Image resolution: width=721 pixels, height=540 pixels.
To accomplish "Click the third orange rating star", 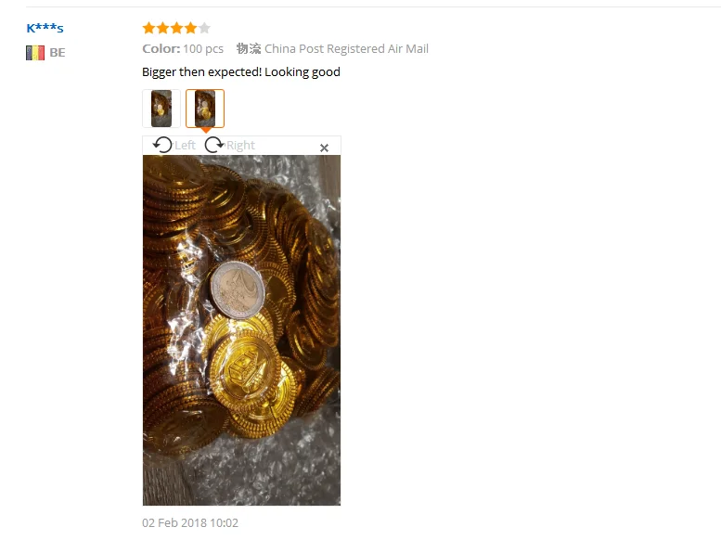I will (176, 28).
